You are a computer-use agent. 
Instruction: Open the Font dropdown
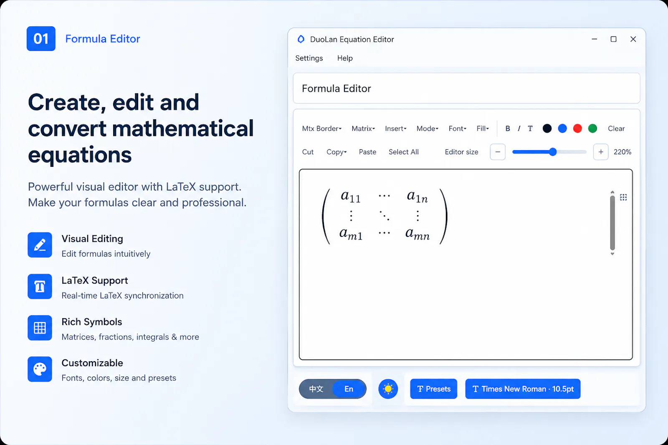click(458, 128)
